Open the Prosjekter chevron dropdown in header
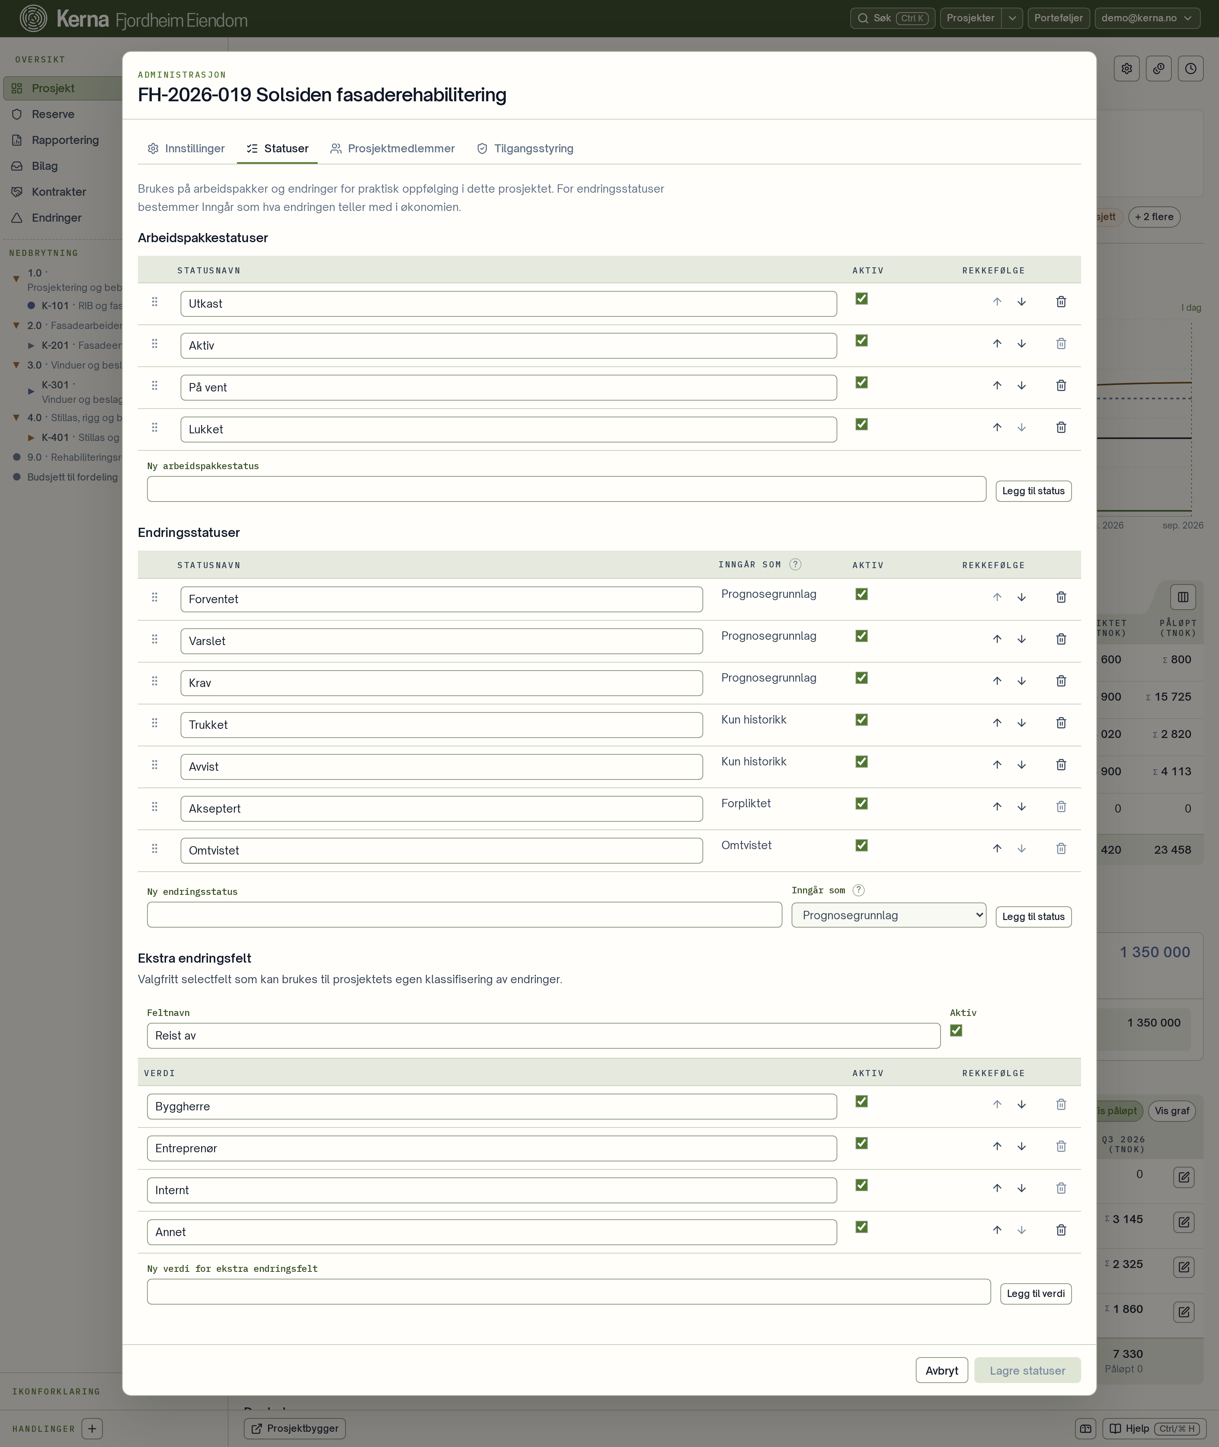The image size is (1219, 1447). [x=1013, y=18]
